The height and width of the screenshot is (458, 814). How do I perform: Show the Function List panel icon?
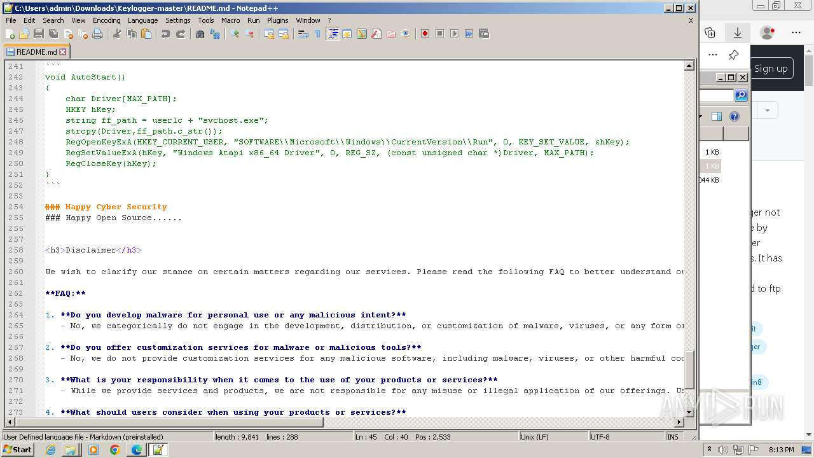pos(376,34)
